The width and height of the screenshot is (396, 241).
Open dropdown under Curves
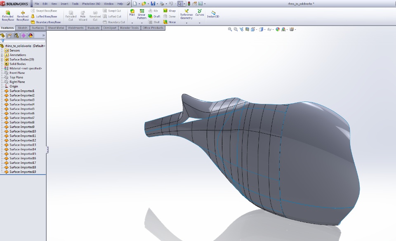pyautogui.click(x=200, y=23)
